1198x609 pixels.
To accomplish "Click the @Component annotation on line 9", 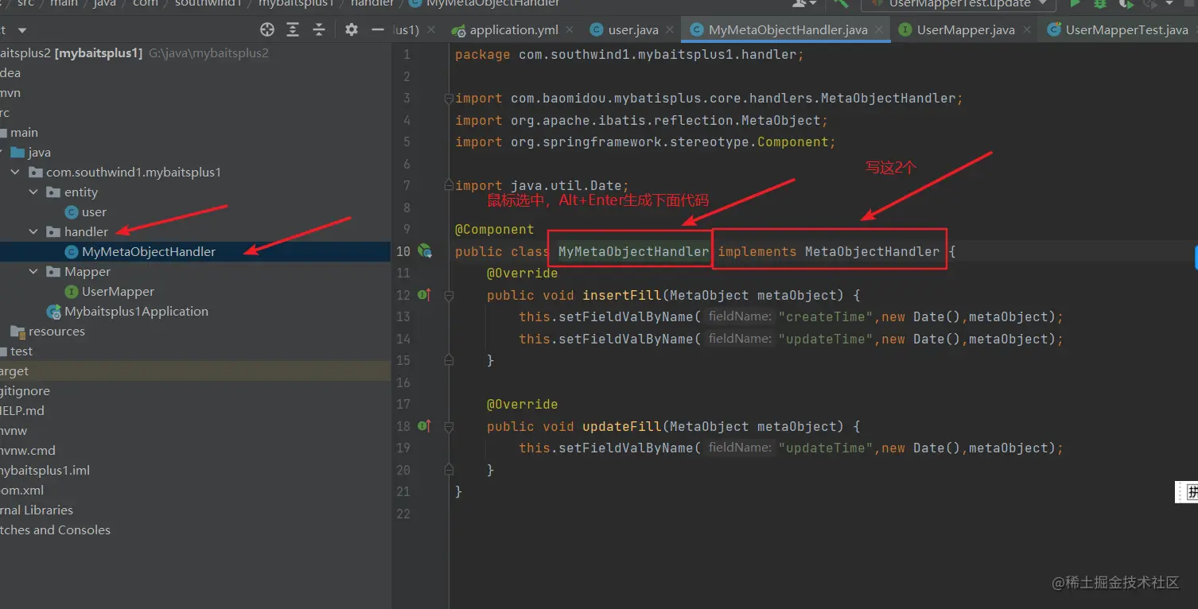I will 495,230.
